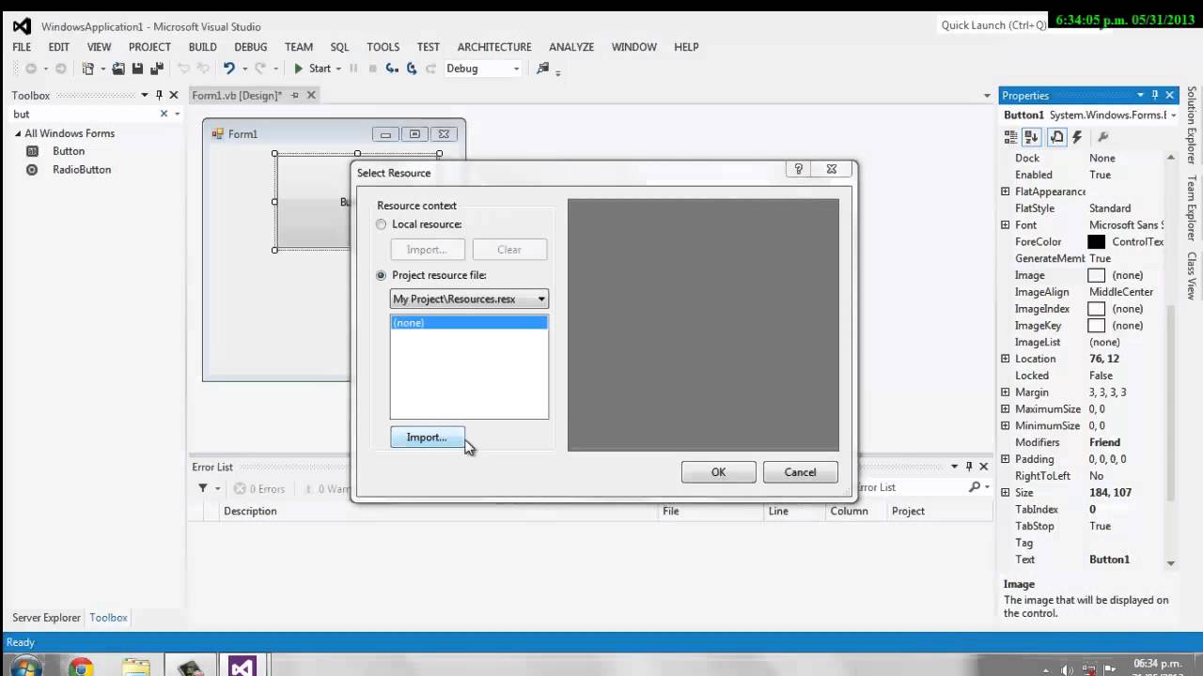The image size is (1203, 676).
Task: Click the Open File toolbar icon
Action: tap(118, 69)
